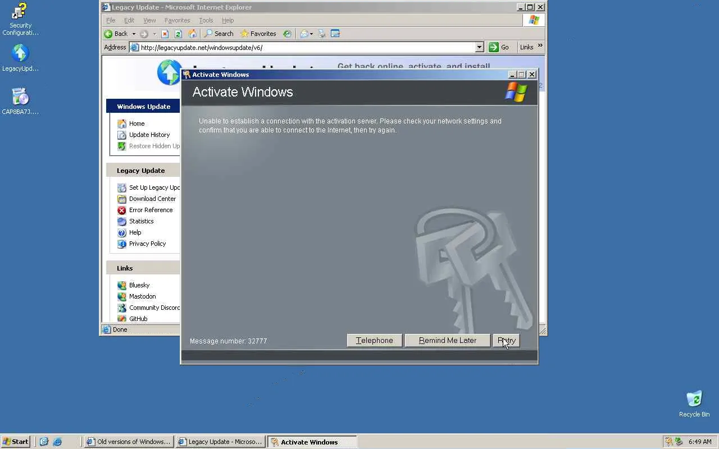The width and height of the screenshot is (719, 449).
Task: Click the Telephone button in Activate Windows
Action: (375, 341)
